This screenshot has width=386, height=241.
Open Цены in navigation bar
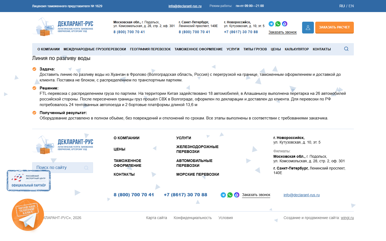[x=276, y=49]
